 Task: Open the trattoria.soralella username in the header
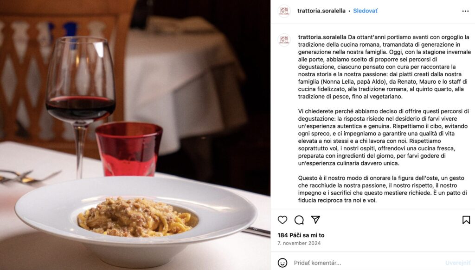click(321, 11)
